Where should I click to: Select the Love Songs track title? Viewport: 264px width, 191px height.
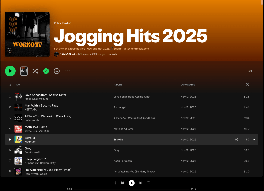[x=45, y=95]
